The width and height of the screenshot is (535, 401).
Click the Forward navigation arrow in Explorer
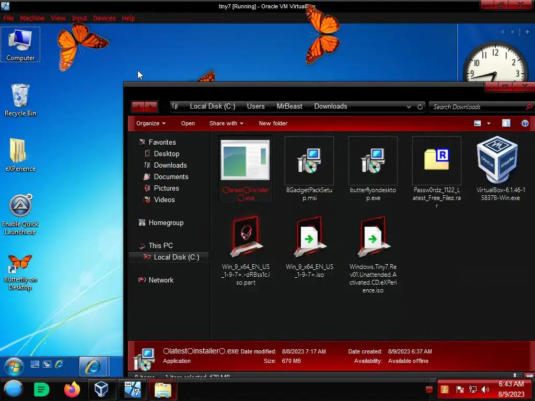(151, 107)
